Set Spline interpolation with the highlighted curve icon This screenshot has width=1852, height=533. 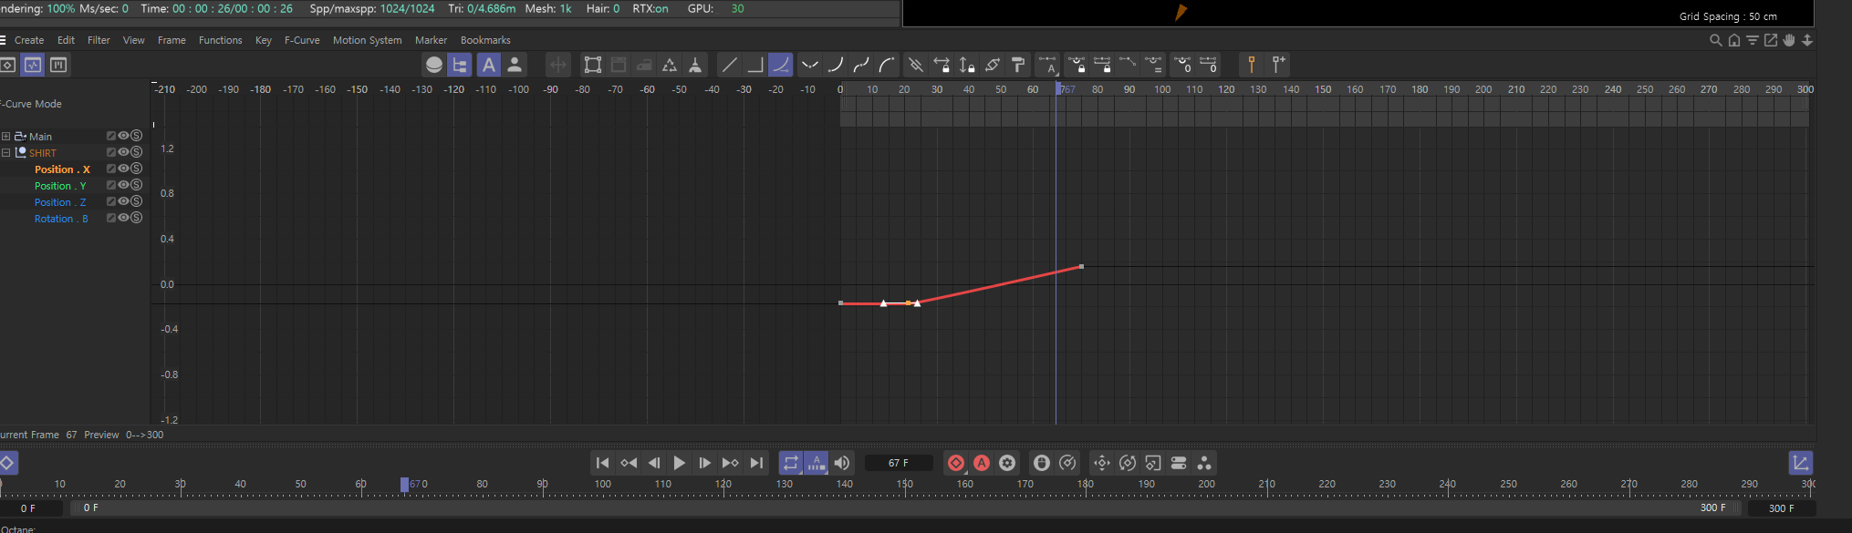pos(781,65)
